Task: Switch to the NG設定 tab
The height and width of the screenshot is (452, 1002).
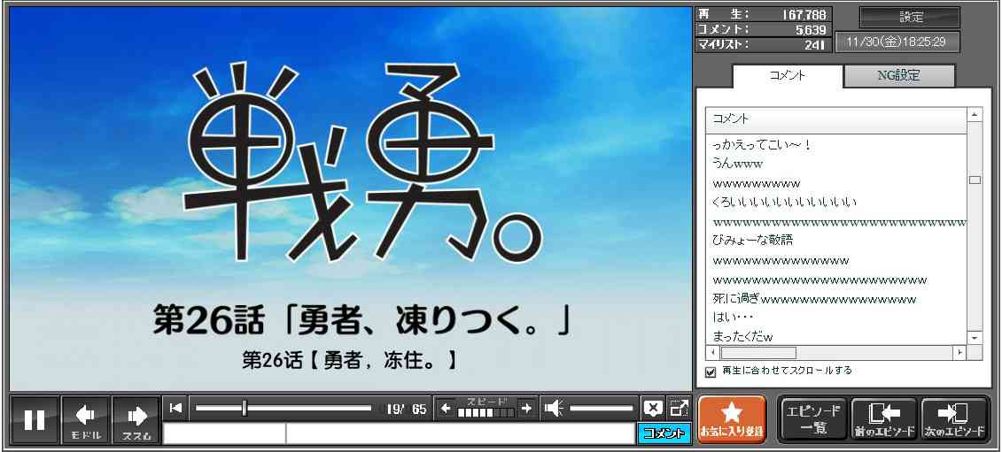Action: (x=898, y=76)
